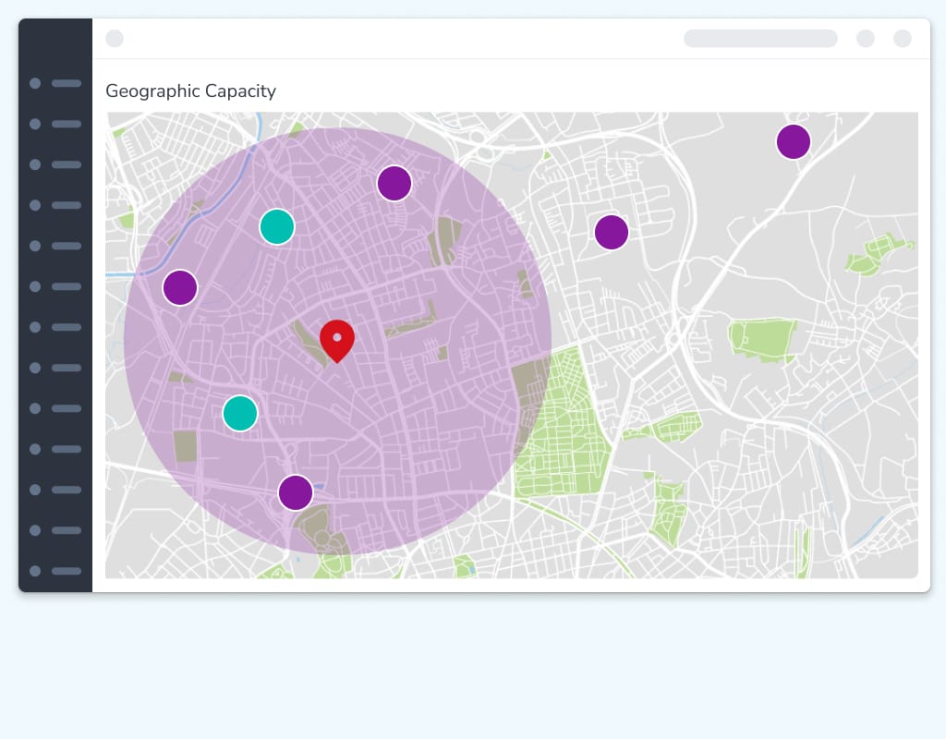This screenshot has width=946, height=739.
Task: Click the red location pin on the map
Action: (x=337, y=339)
